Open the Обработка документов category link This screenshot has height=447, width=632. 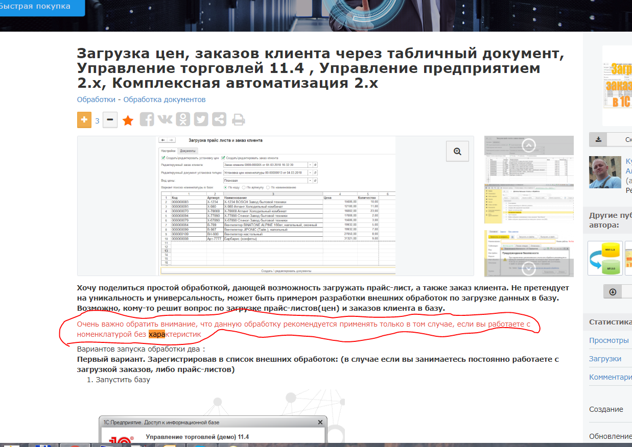click(165, 99)
